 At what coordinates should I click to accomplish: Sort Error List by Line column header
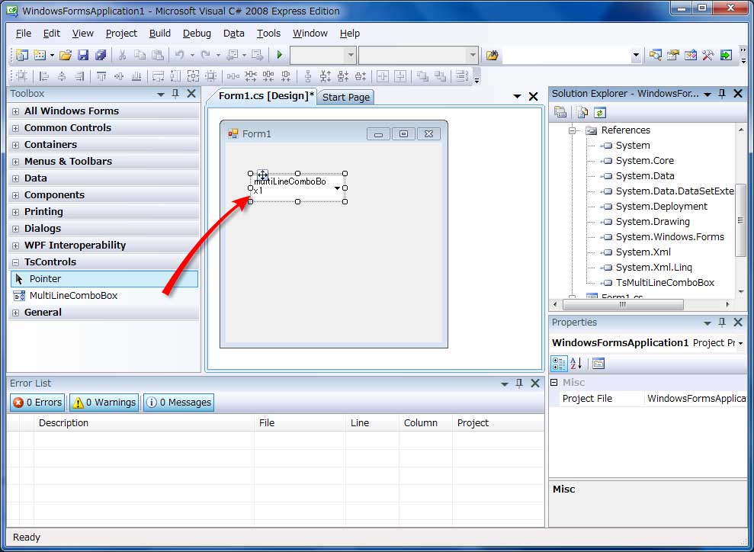[x=372, y=422]
